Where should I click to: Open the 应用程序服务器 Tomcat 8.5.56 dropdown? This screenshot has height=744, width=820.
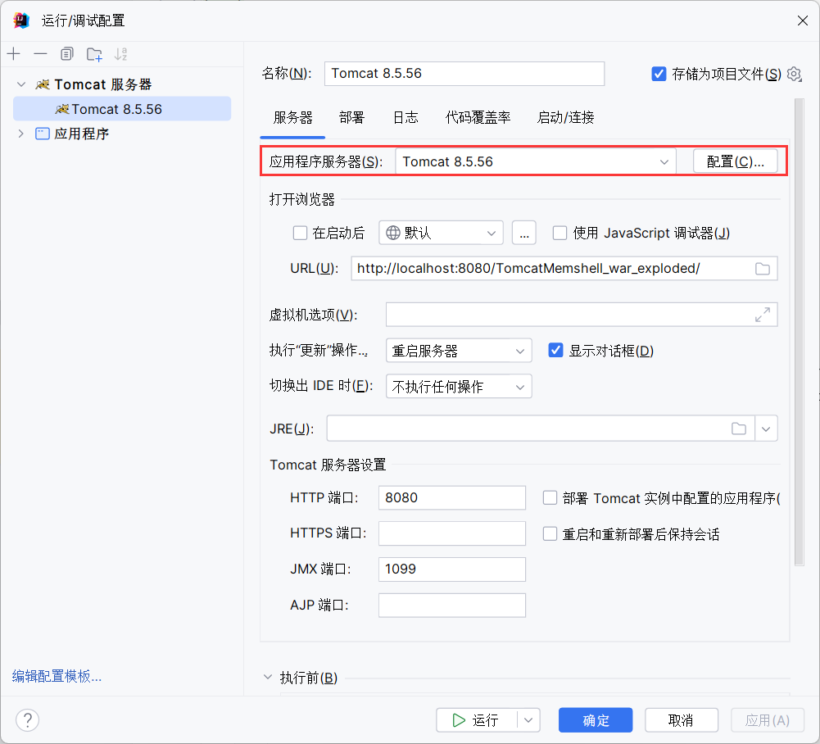pos(536,161)
